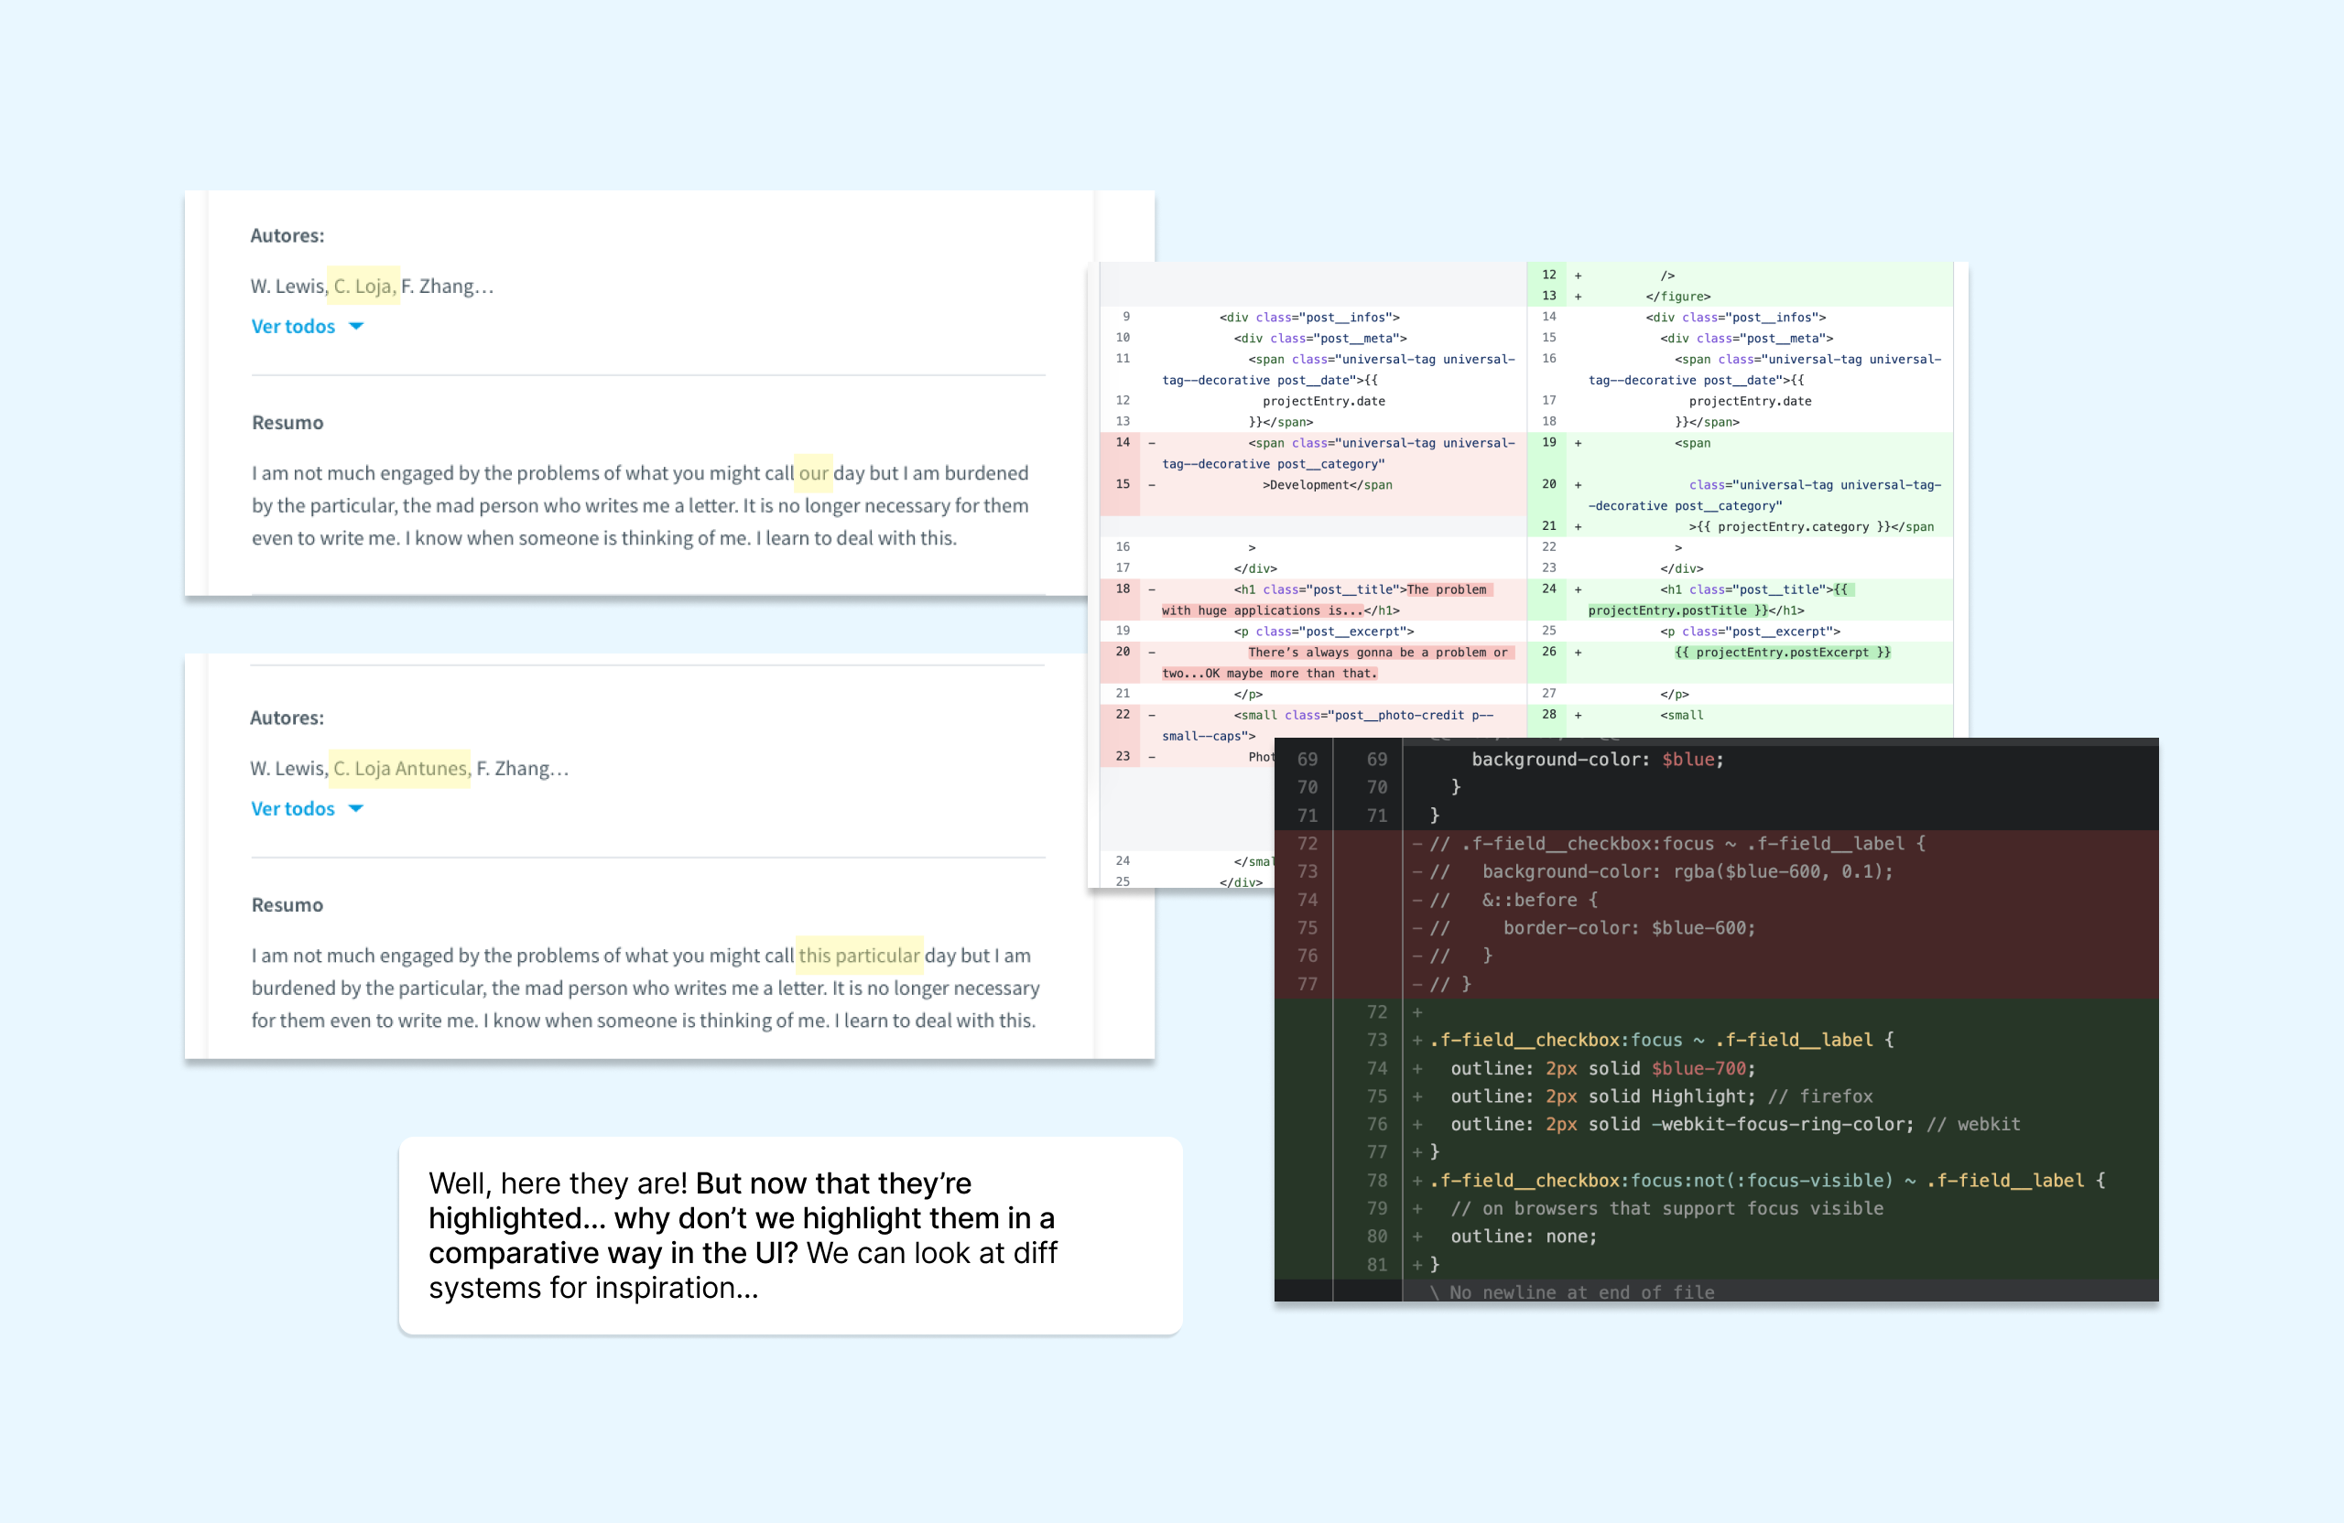
Task: Expand dropdown arrow beside top 'Ver todos'
Action: coord(356,326)
